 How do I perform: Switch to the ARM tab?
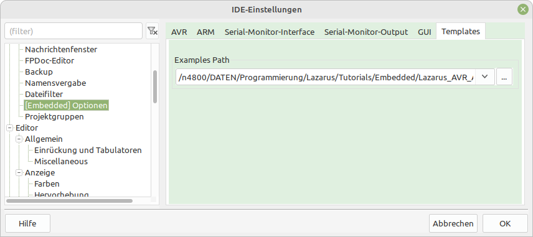pyautogui.click(x=205, y=32)
